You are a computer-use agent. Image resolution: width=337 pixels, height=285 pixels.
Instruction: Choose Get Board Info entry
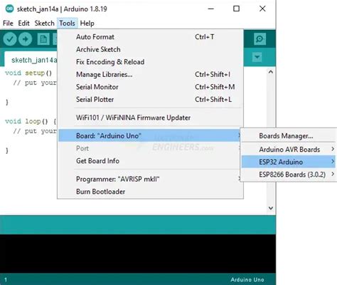point(150,161)
